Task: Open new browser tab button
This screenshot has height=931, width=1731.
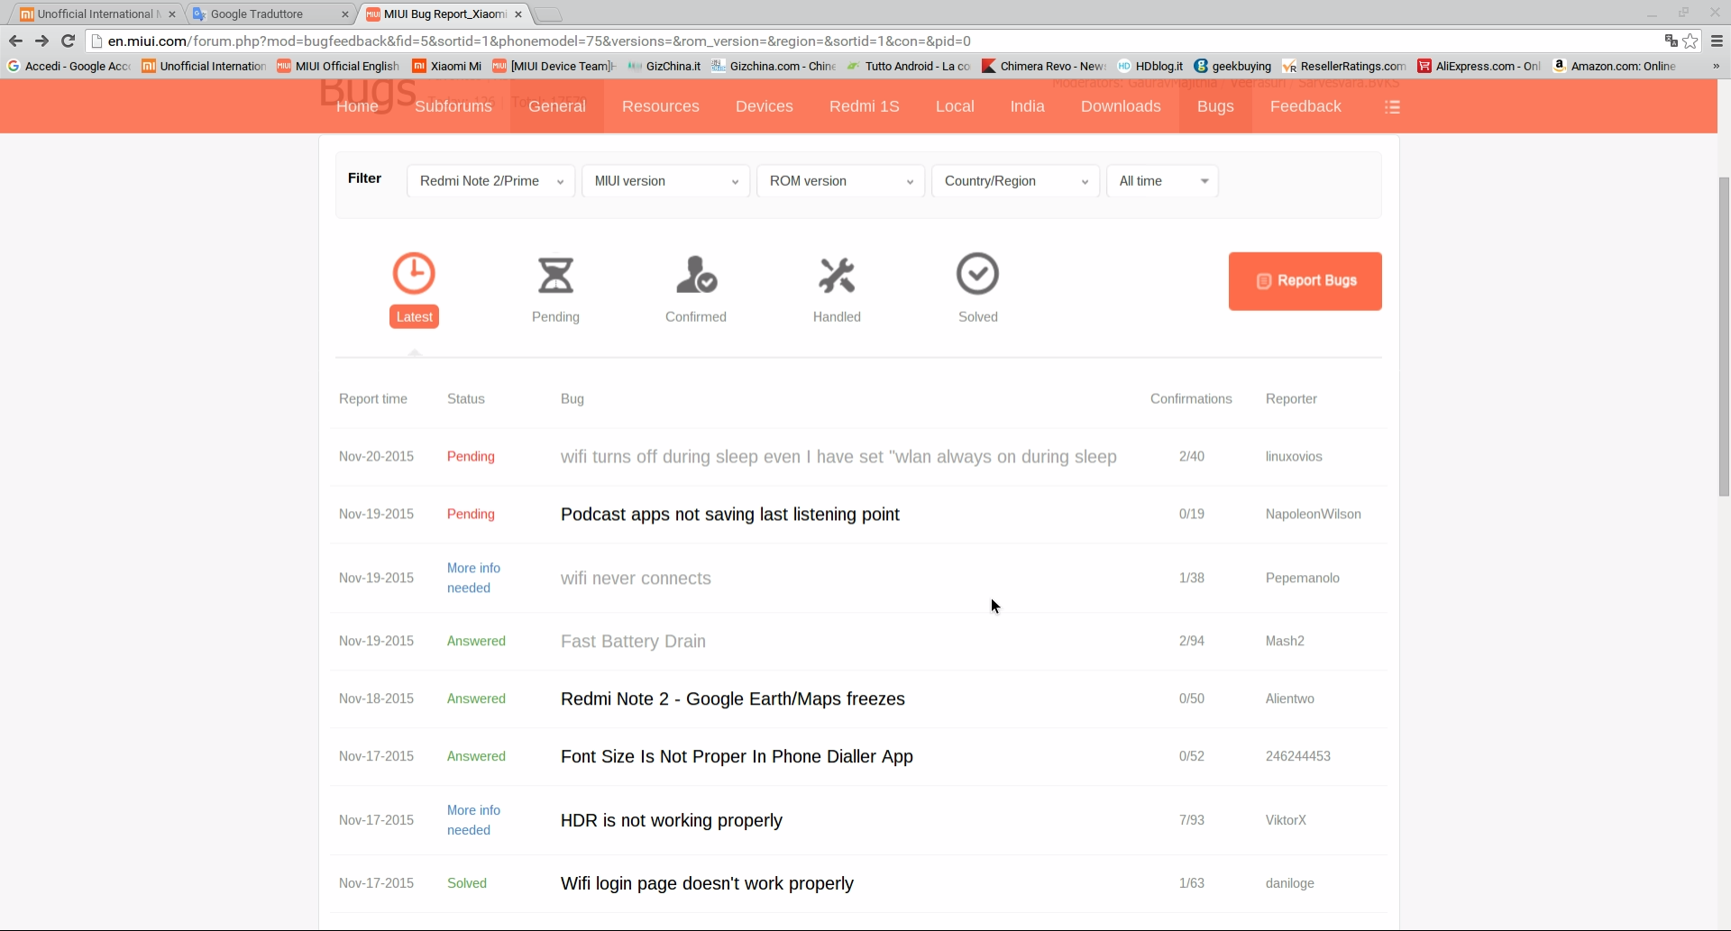Action: [547, 14]
